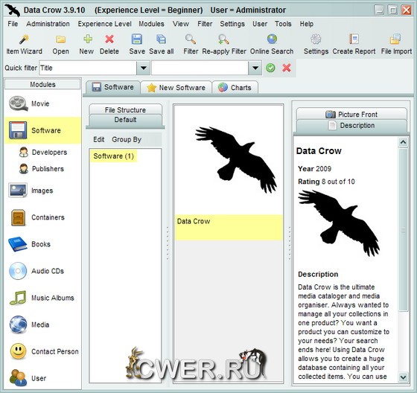The width and height of the screenshot is (417, 393).
Task: Select the Contact Person module
Action: (x=42, y=351)
